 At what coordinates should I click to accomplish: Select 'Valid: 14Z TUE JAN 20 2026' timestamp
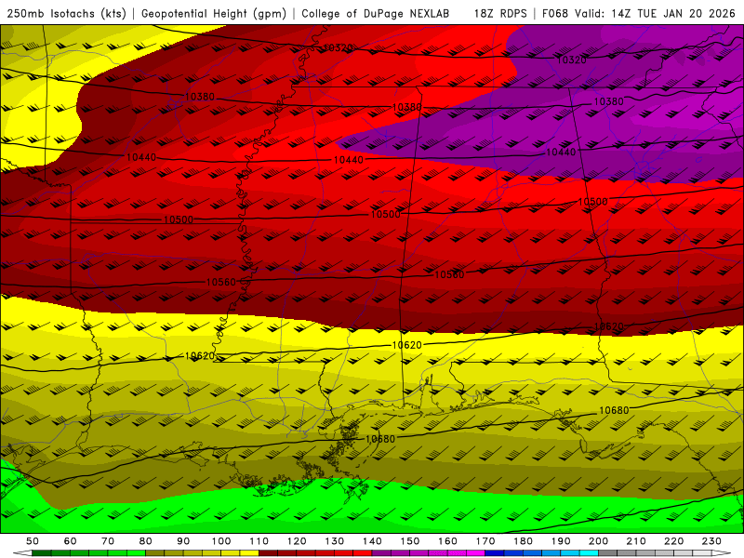tap(655, 14)
